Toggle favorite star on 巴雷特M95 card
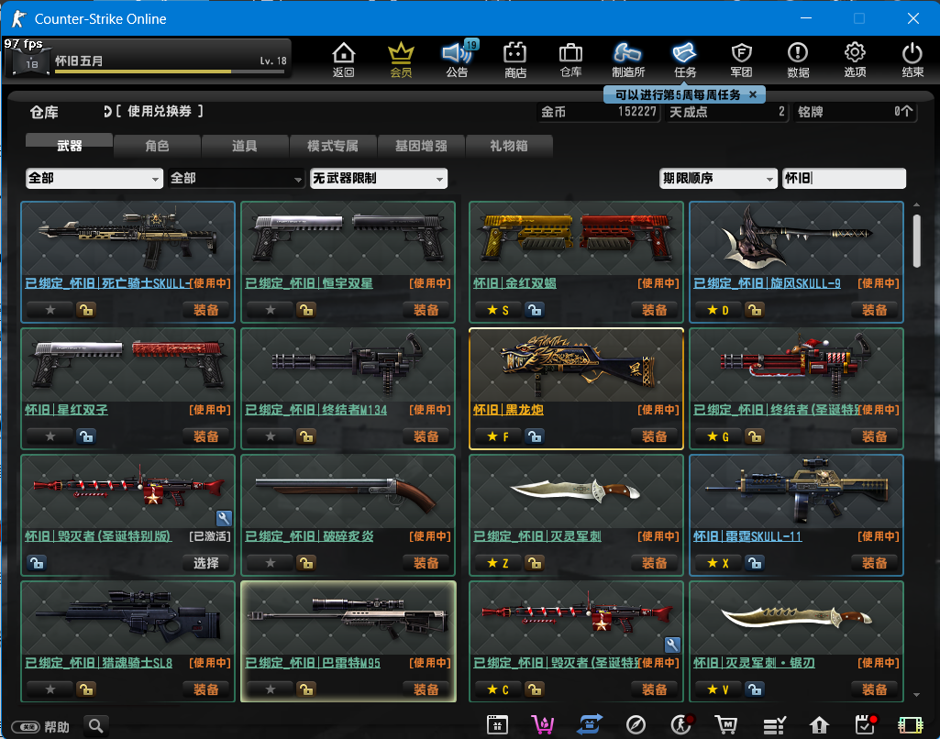Image resolution: width=940 pixels, height=739 pixels. tap(271, 689)
